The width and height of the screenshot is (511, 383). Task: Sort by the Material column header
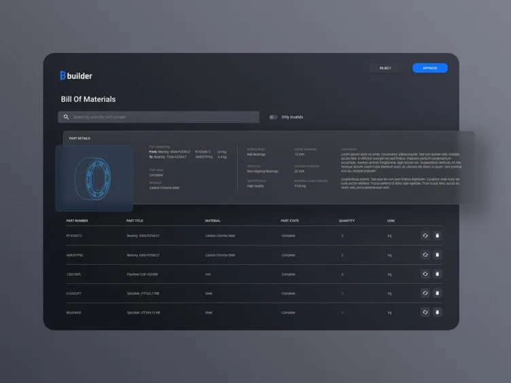213,221
